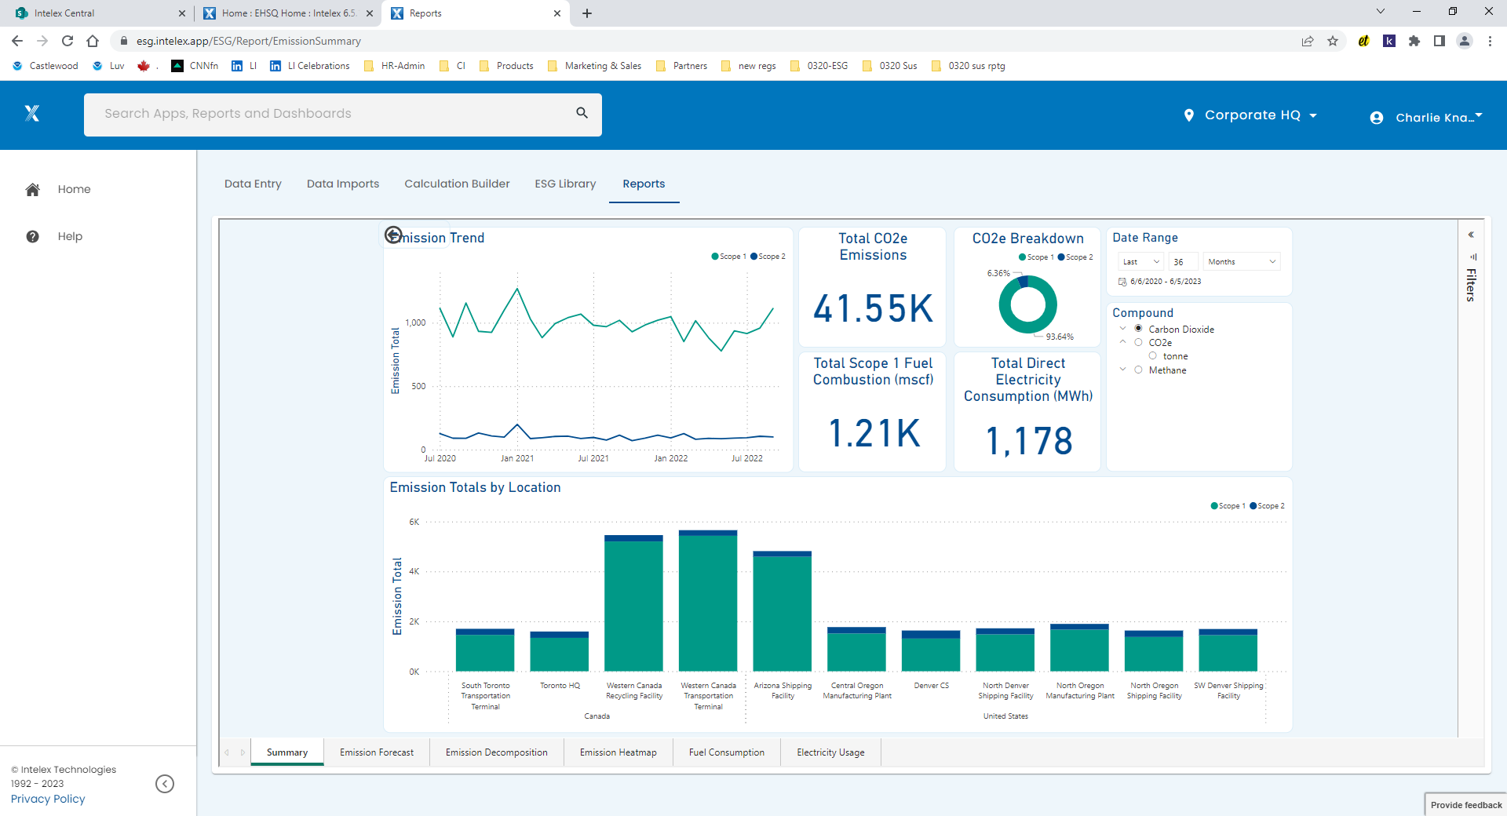Click the Privacy Policy link

pyautogui.click(x=46, y=799)
